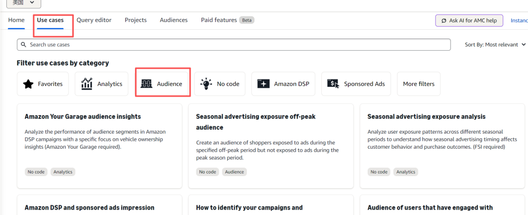Click the Audience tag on off-peak card
Viewport: 528px width, 215px height.
(x=234, y=172)
